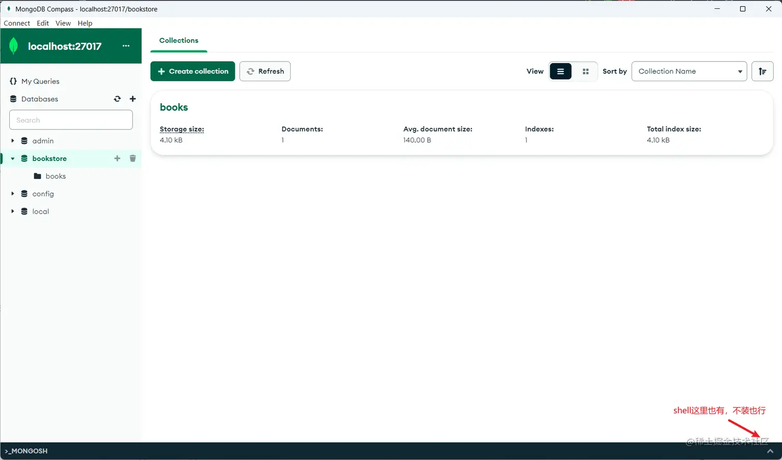Collapse the bookstore database
Image resolution: width=782 pixels, height=460 pixels.
click(12, 158)
